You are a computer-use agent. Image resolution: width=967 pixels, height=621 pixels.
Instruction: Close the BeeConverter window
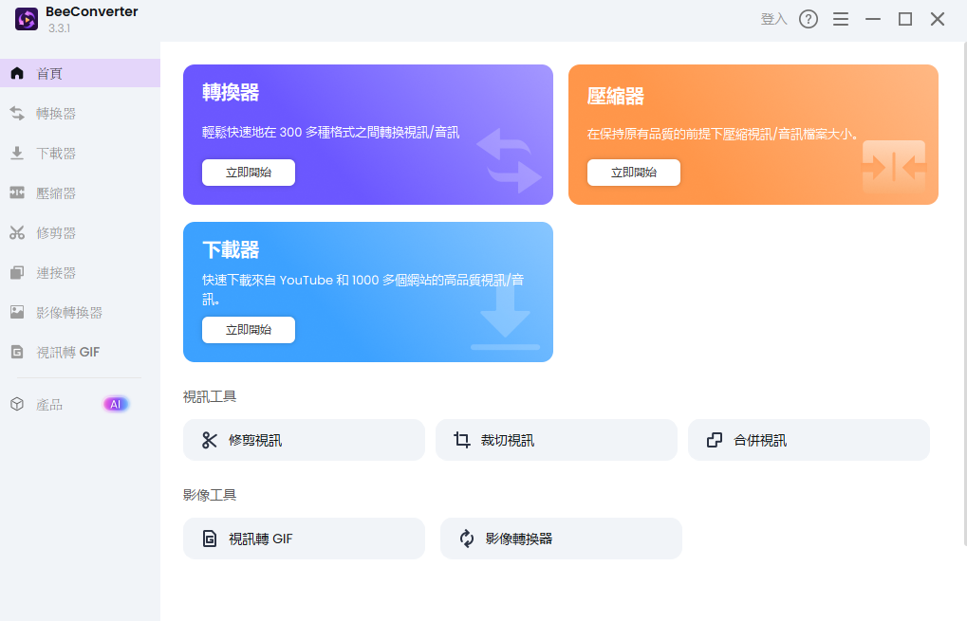[x=938, y=19]
